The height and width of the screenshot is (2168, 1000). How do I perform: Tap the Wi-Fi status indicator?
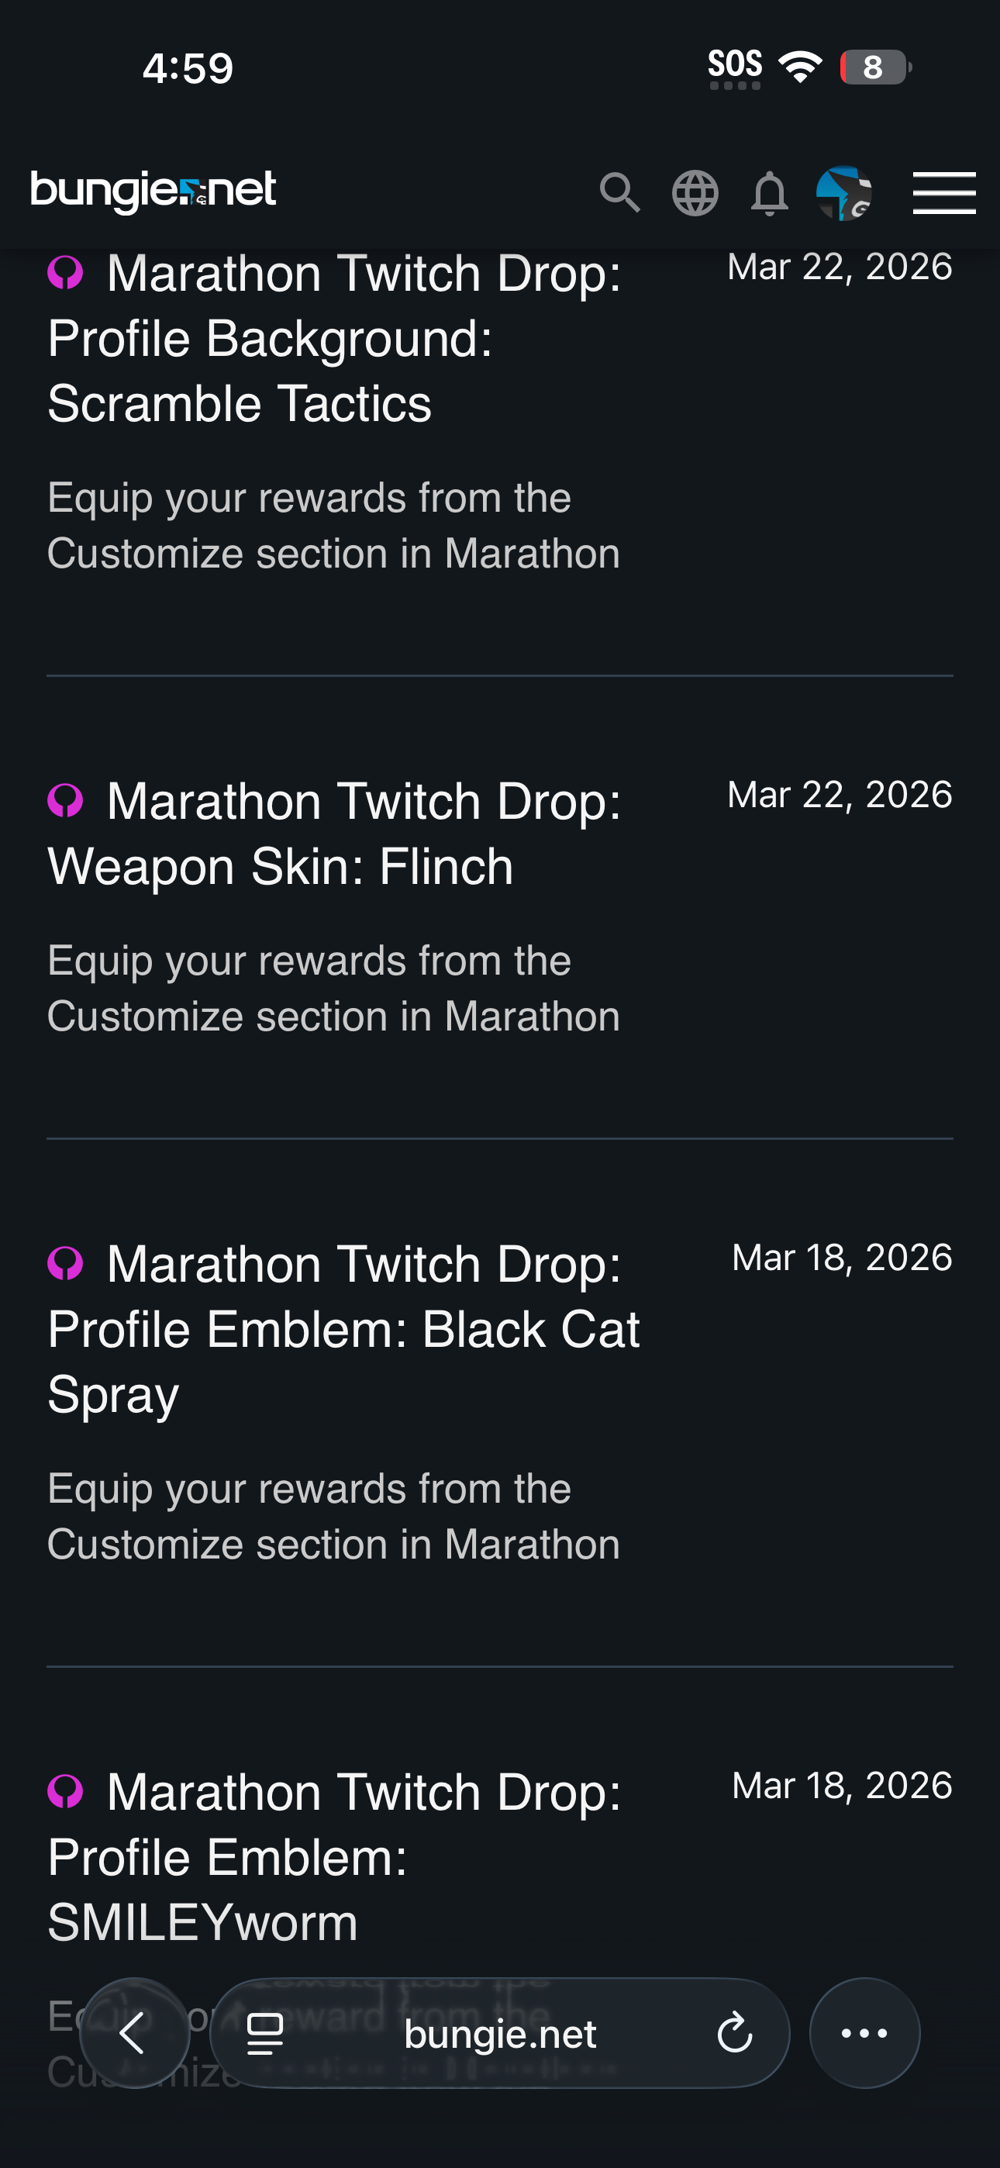click(800, 67)
